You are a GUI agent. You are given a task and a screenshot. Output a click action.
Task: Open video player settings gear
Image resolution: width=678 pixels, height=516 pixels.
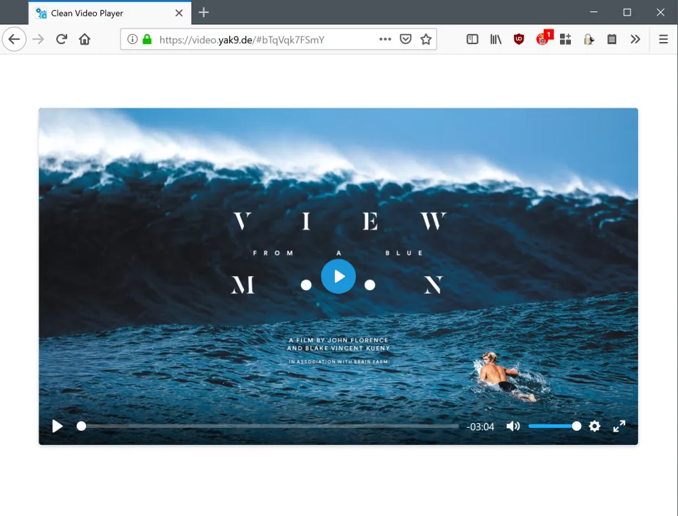point(595,426)
